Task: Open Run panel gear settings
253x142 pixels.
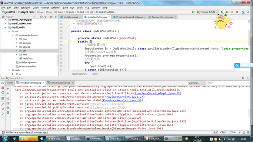Action: pyautogui.click(x=243, y=78)
